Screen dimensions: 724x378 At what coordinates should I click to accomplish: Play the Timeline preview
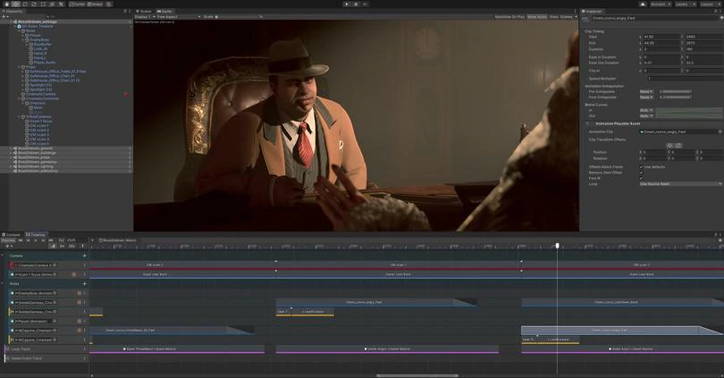click(36, 240)
